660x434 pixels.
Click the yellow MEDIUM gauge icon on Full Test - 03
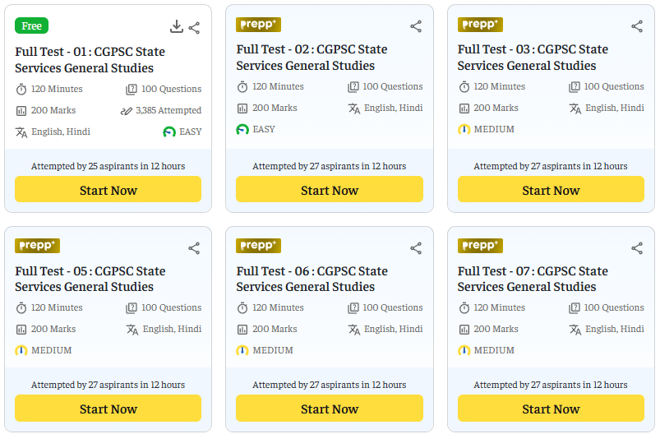464,129
